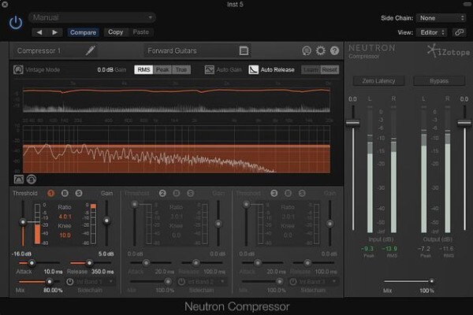This screenshot has width=473, height=315.
Task: Select band 2 number icon
Action: click(162, 193)
